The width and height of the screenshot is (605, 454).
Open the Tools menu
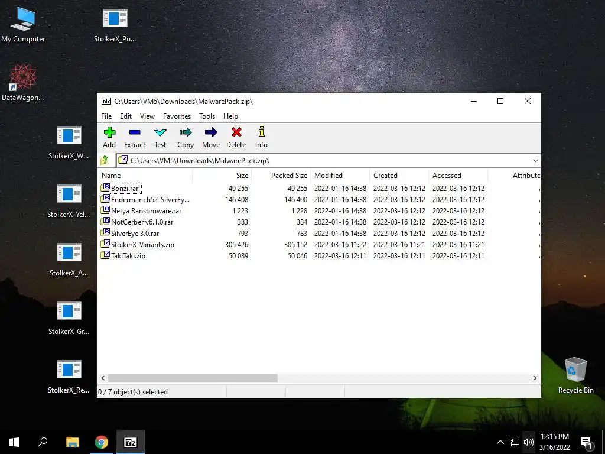point(207,116)
